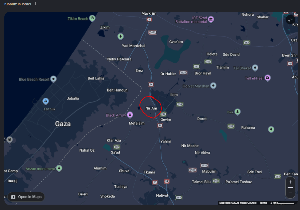Click the Beit Hanoun label
Image resolution: width=300 pixels, height=210 pixels.
pos(117,90)
